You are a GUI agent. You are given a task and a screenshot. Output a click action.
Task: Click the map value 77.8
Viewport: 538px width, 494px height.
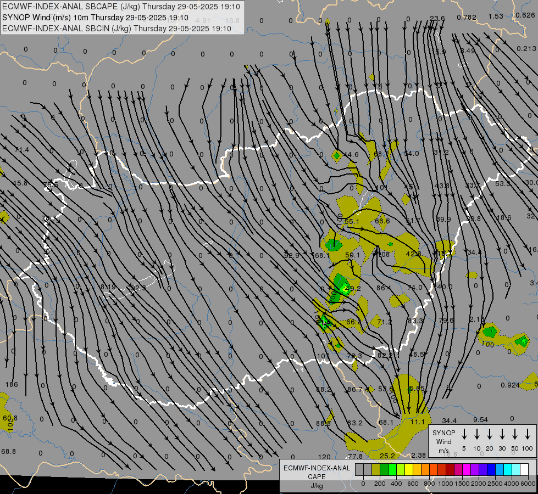[x=355, y=456]
